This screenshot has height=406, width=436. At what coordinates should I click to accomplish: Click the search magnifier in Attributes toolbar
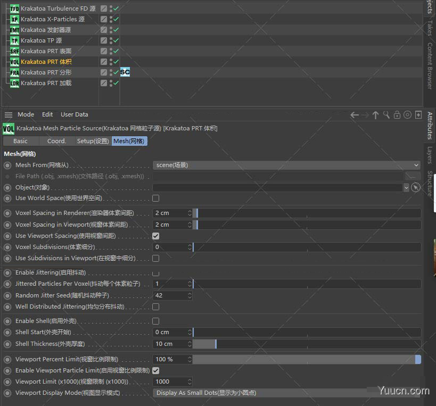point(386,115)
